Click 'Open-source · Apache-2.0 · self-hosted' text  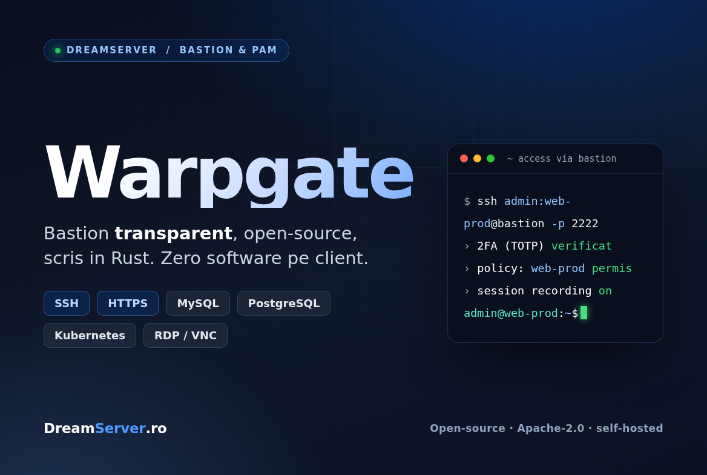(547, 428)
